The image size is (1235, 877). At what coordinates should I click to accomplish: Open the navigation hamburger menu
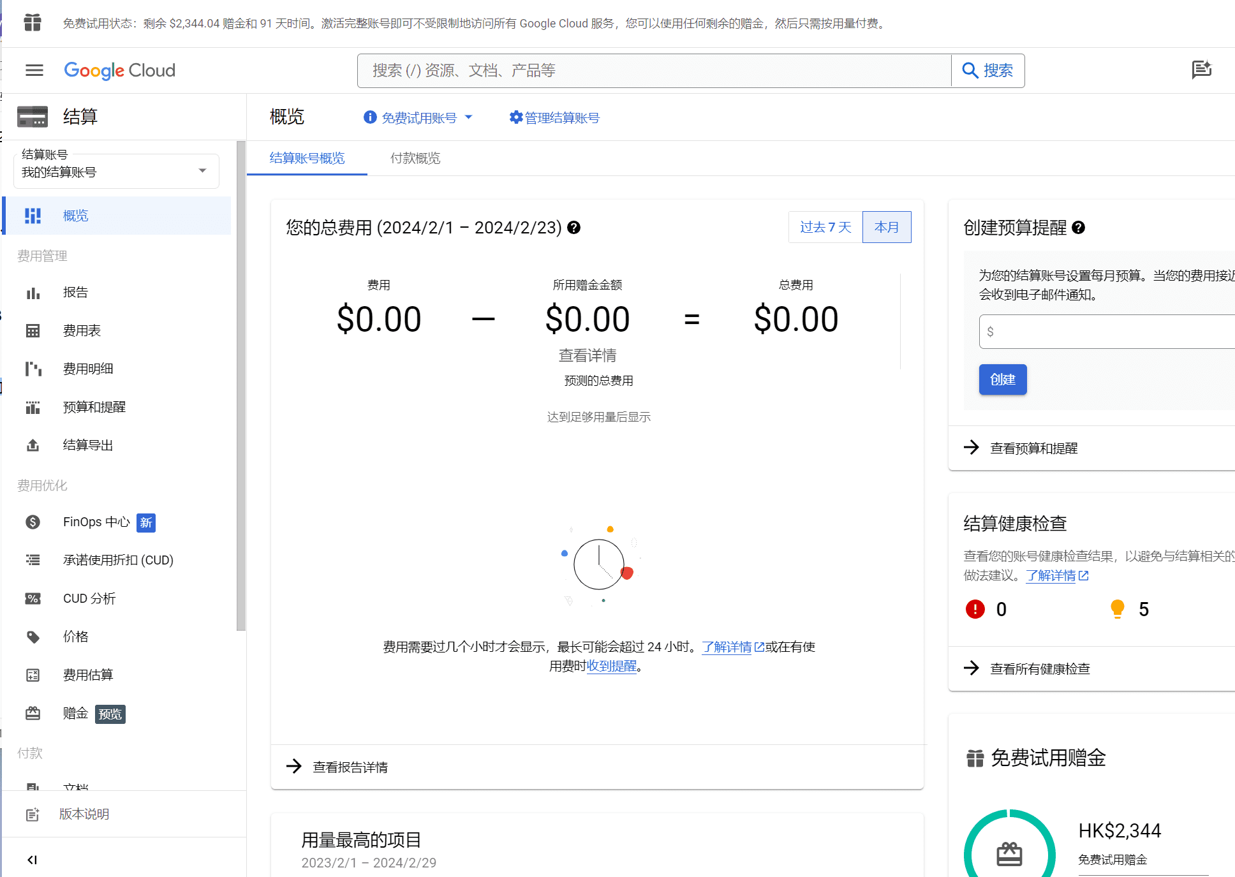point(34,70)
